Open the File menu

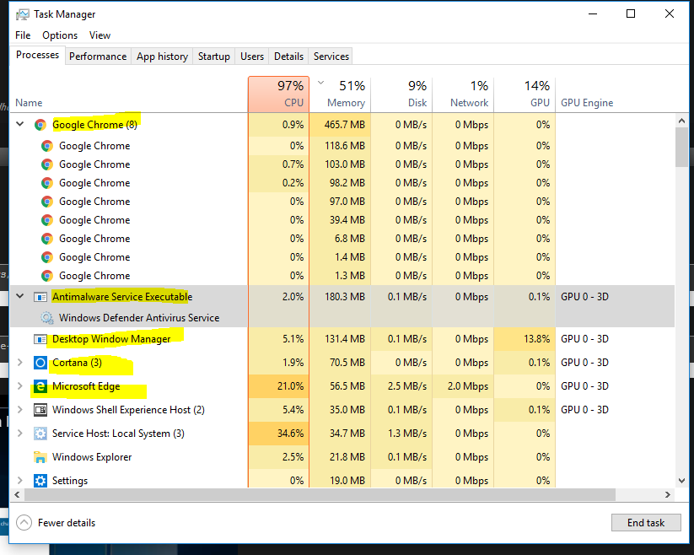23,35
